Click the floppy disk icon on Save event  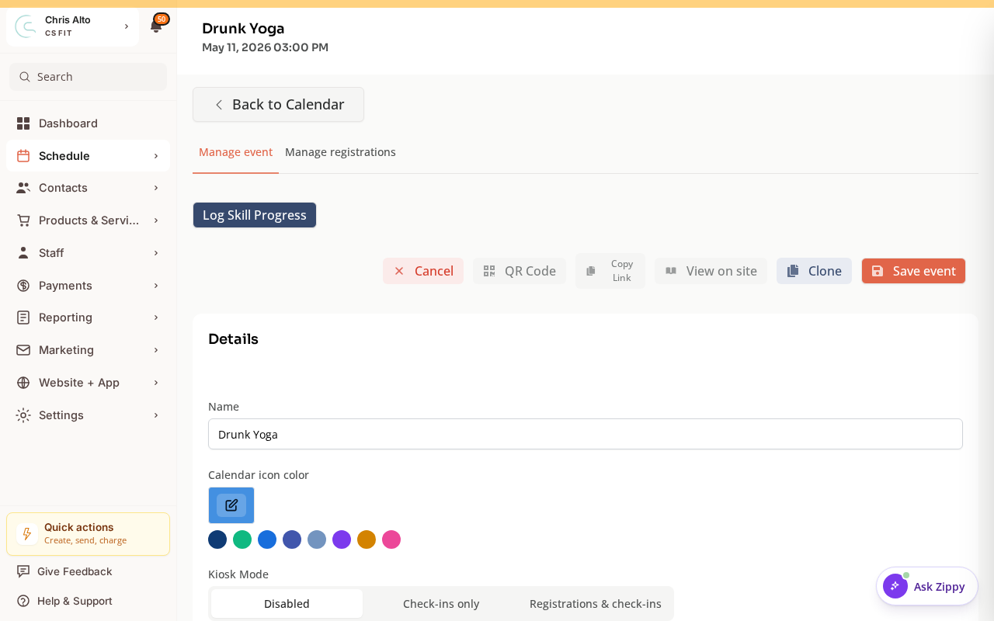(x=878, y=271)
